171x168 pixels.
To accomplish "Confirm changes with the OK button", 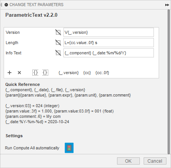I will coord(128,161).
